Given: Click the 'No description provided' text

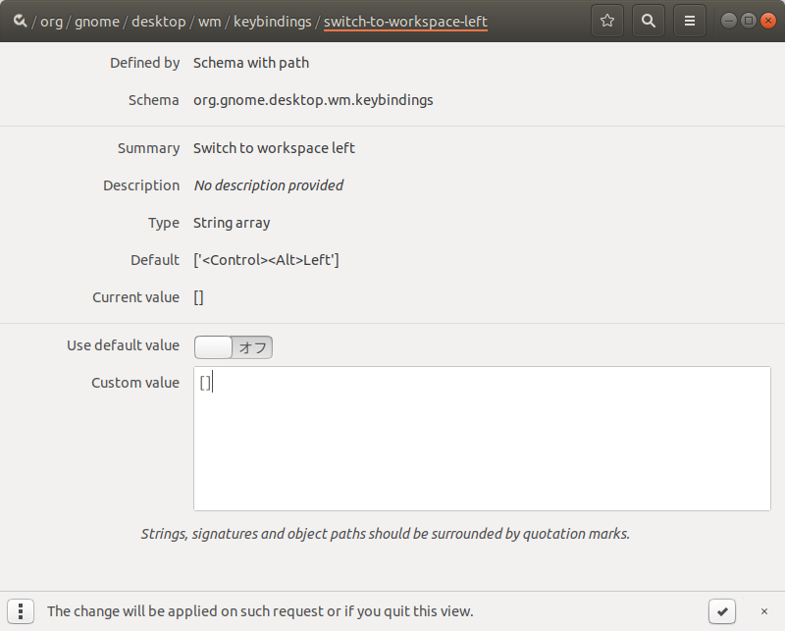Looking at the screenshot, I should click(x=268, y=185).
